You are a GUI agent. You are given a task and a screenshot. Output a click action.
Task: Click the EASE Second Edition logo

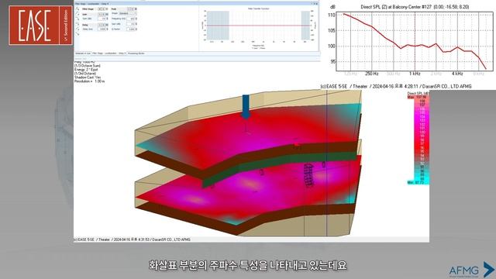tap(40, 26)
